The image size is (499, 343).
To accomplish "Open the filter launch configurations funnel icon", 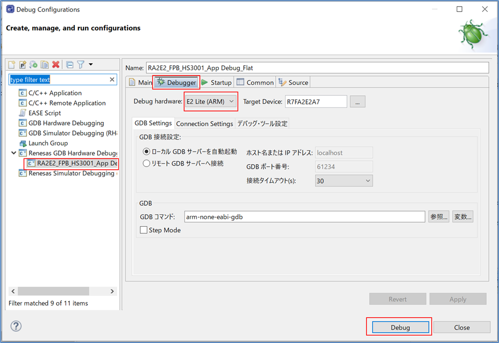I will point(81,65).
